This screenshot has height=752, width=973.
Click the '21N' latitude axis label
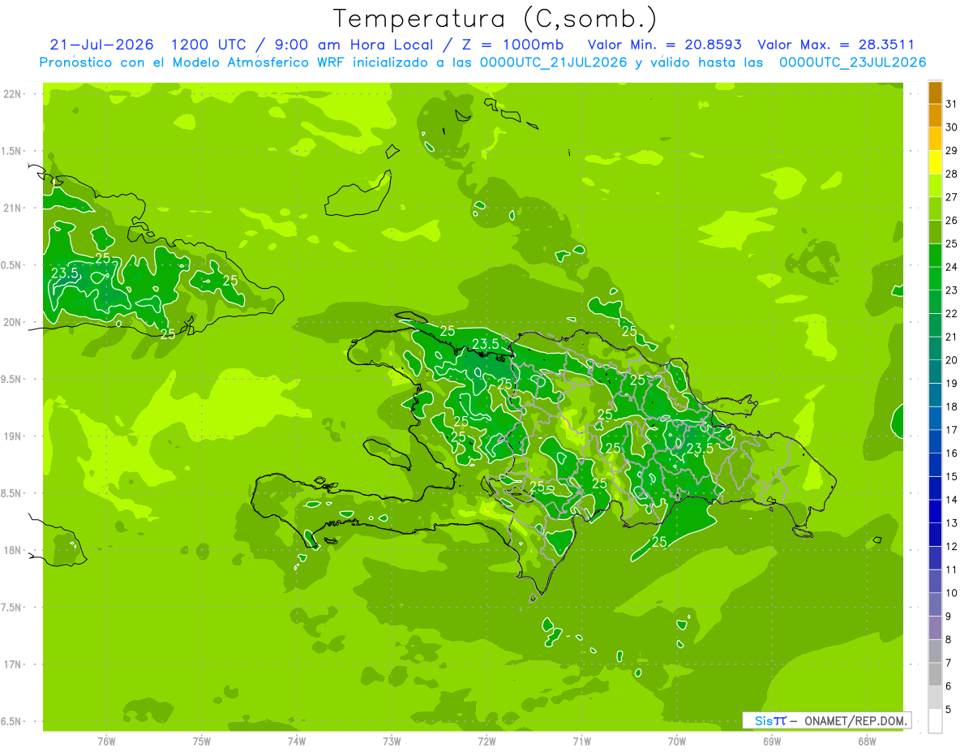(13, 208)
